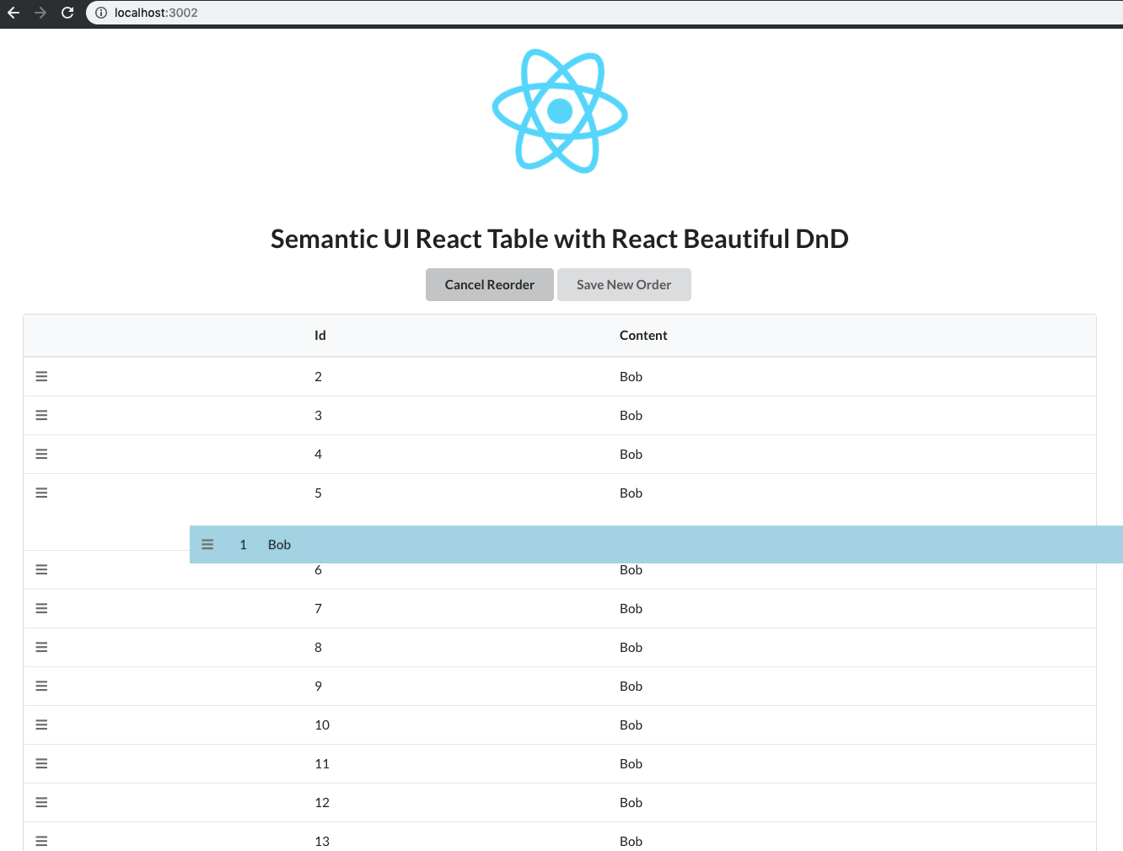Grab the drag handle of row 12
1123x851 pixels.
pyautogui.click(x=41, y=802)
